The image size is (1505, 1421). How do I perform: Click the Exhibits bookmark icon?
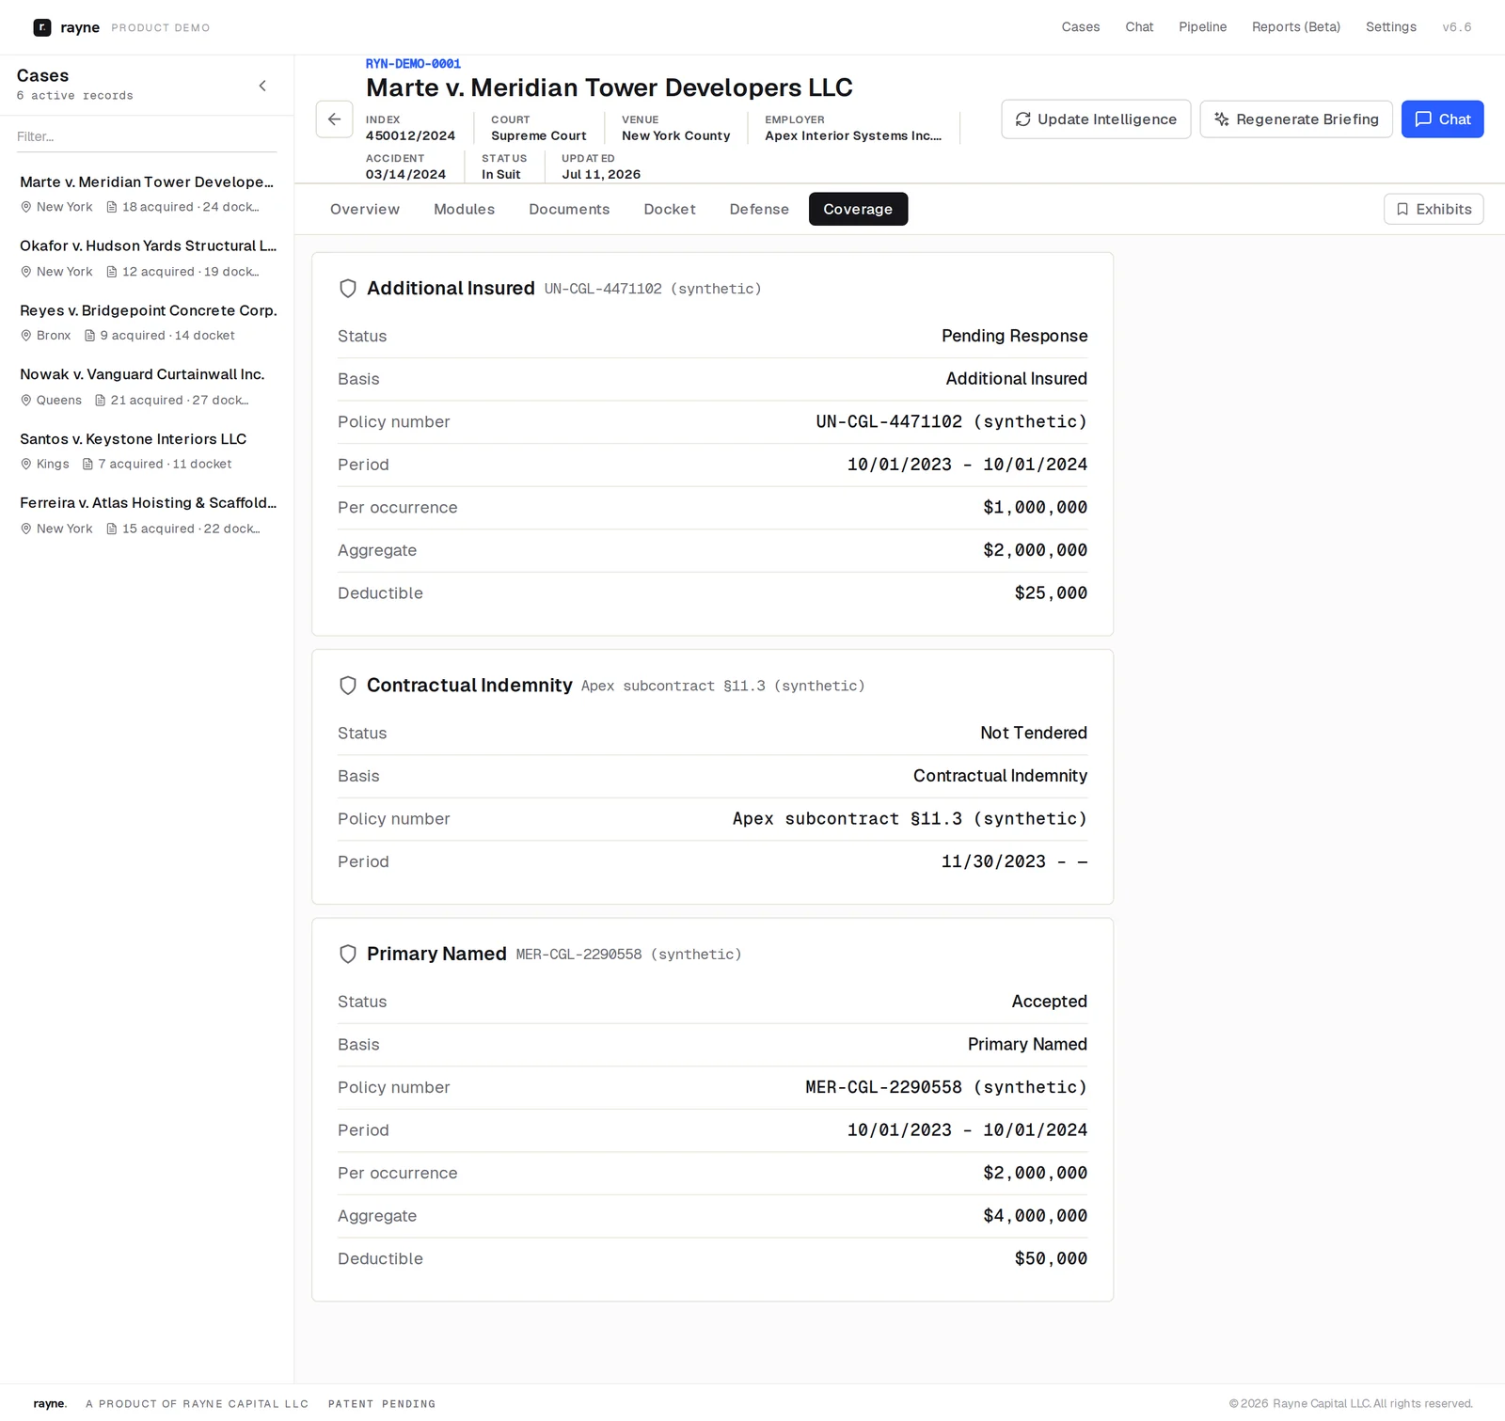pos(1402,209)
